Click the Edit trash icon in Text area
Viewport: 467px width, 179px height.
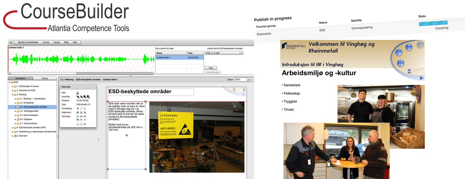coord(78,93)
